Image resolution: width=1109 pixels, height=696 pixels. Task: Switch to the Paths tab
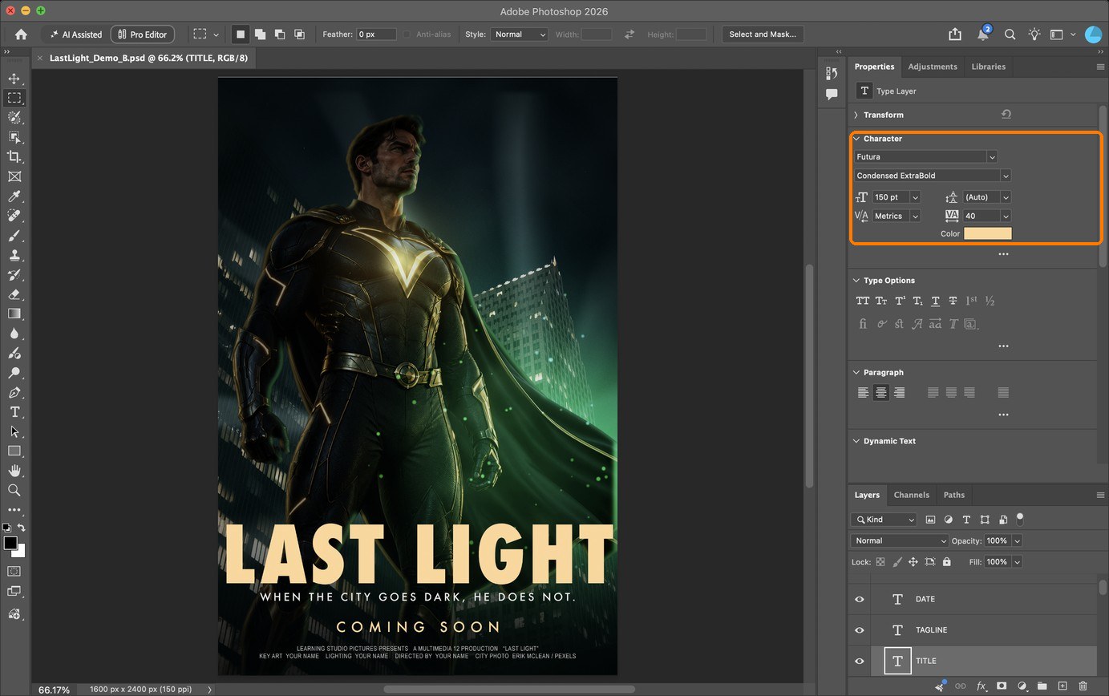pos(954,495)
